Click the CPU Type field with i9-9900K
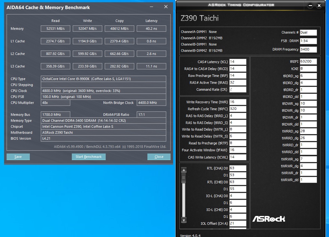Screen dimensions: 329x237 (103, 79)
